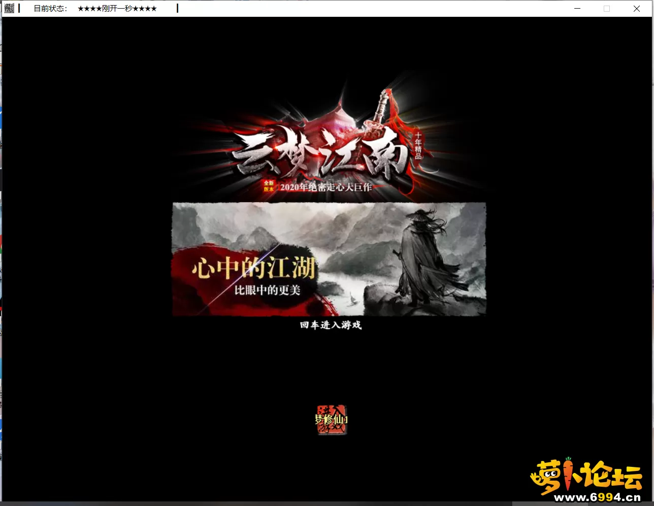
Task: Close the game window
Action: point(637,9)
